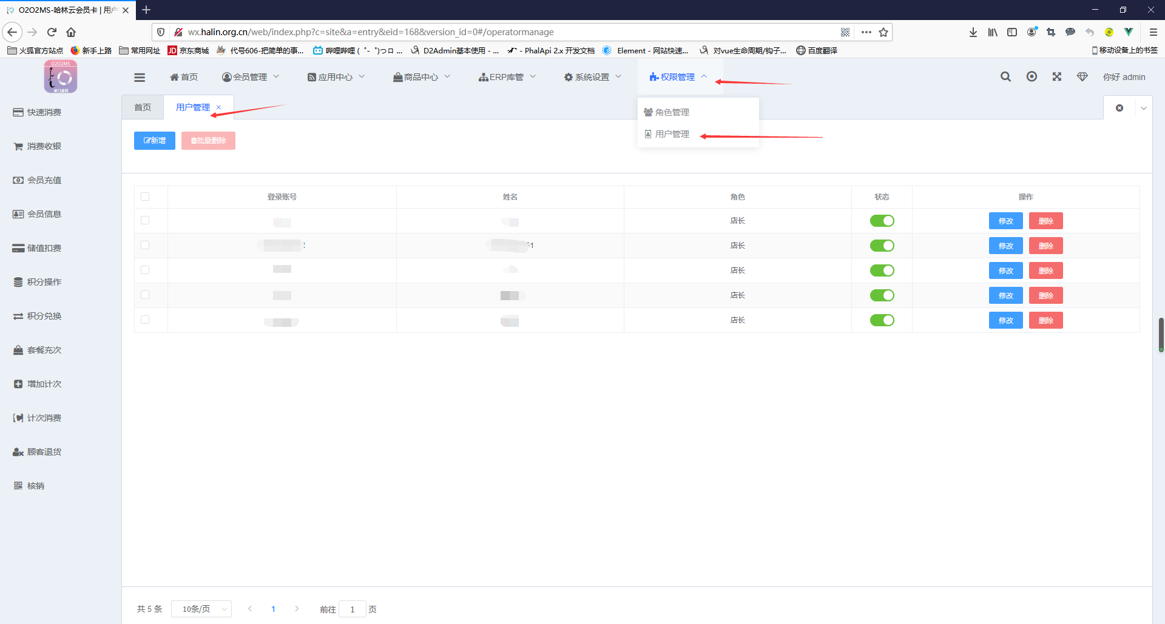The image size is (1165, 624).
Task: Check the third table row checkbox
Action: coord(145,270)
